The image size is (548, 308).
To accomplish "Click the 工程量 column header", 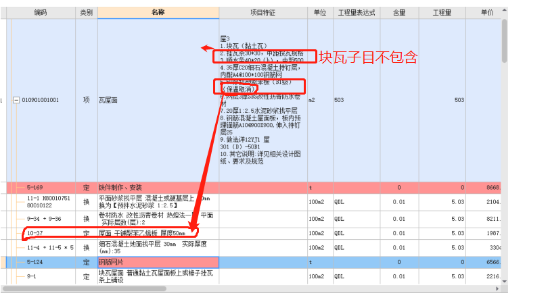I will coord(442,13).
